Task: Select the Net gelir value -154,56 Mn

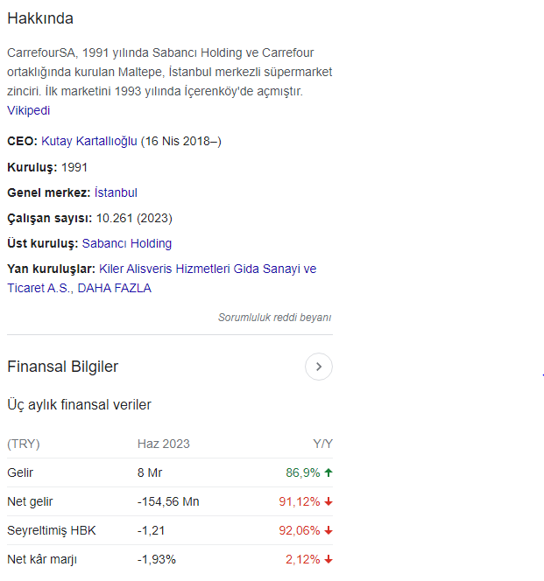Action: click(168, 501)
